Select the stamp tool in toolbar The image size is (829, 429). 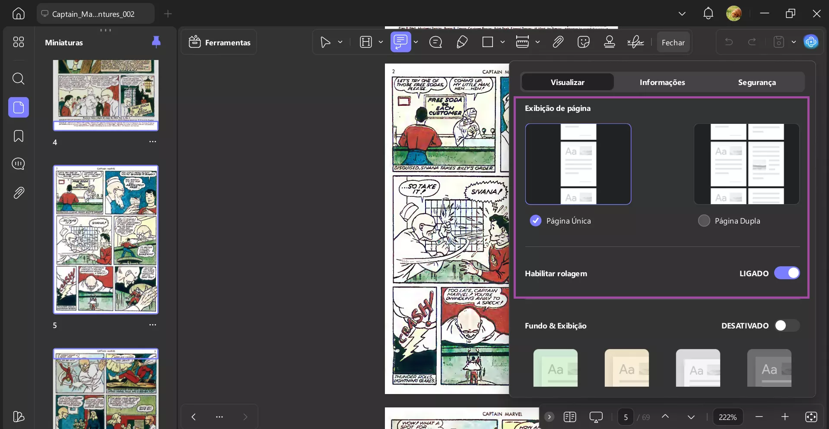coord(609,42)
